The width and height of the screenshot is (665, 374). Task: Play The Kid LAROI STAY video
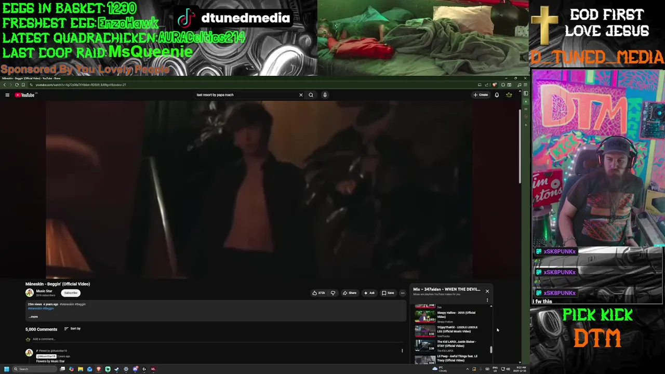[x=447, y=345]
